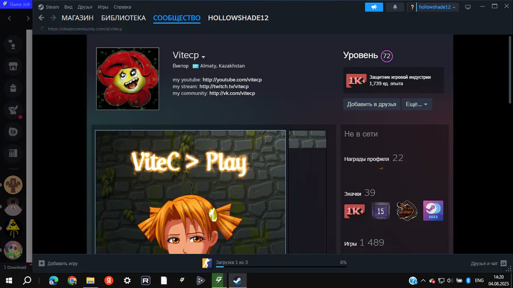513x288 pixels.
Task: Click the Game Jolt 1 Download status
Action: pyautogui.click(x=15, y=267)
